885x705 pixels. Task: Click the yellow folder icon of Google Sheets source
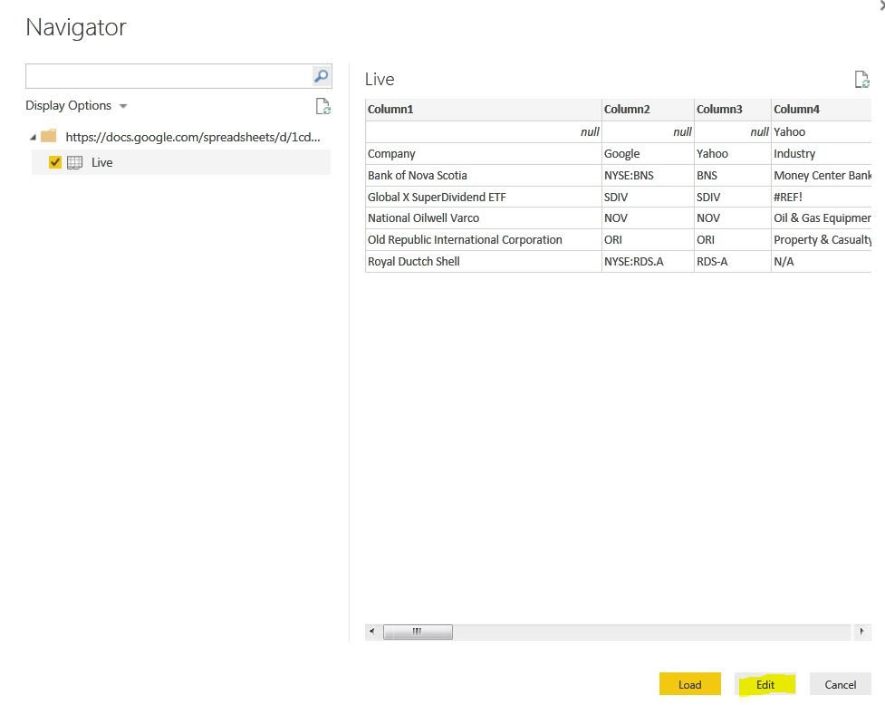pos(49,137)
